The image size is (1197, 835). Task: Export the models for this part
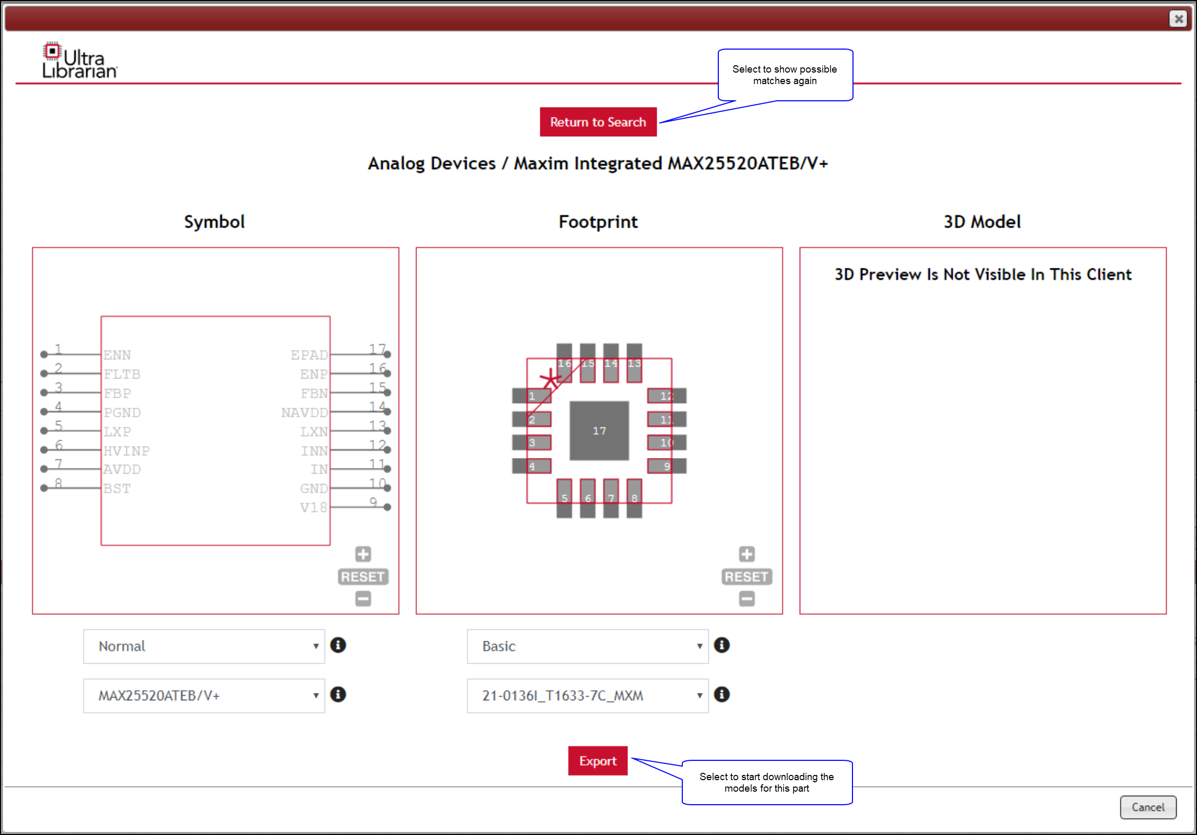pyautogui.click(x=598, y=761)
